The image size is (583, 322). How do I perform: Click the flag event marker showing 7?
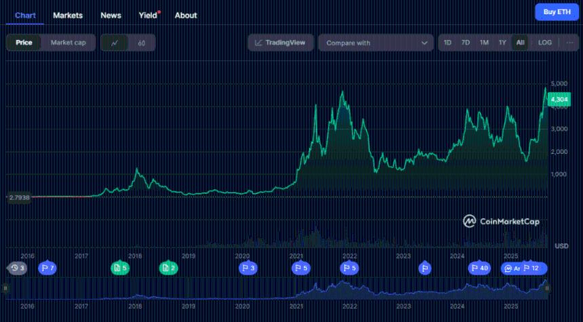[x=47, y=268]
